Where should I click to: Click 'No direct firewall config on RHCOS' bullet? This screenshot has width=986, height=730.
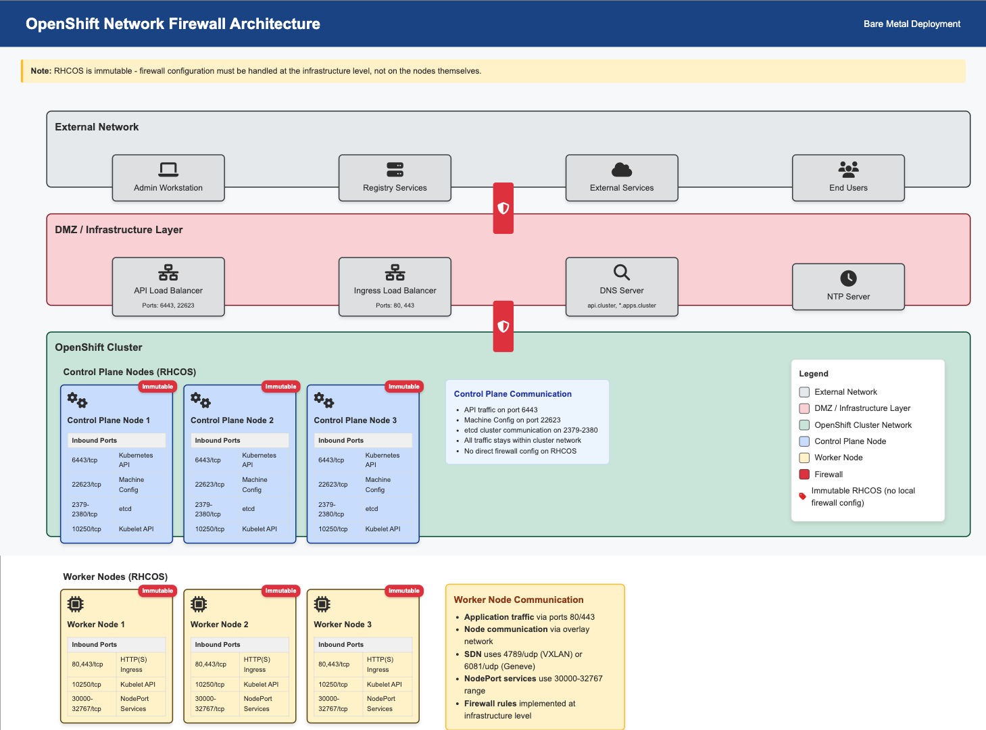click(520, 451)
